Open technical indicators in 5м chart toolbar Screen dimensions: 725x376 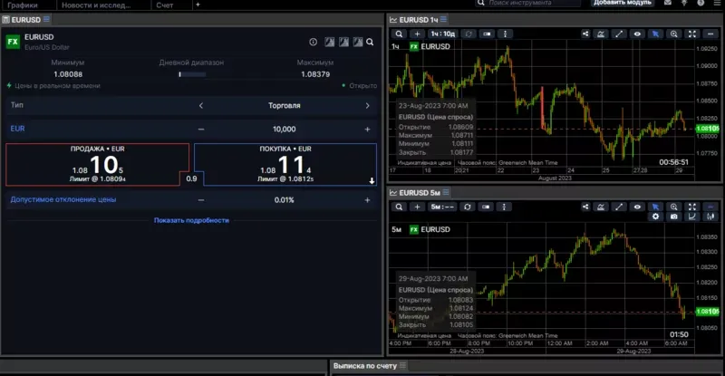(601, 207)
